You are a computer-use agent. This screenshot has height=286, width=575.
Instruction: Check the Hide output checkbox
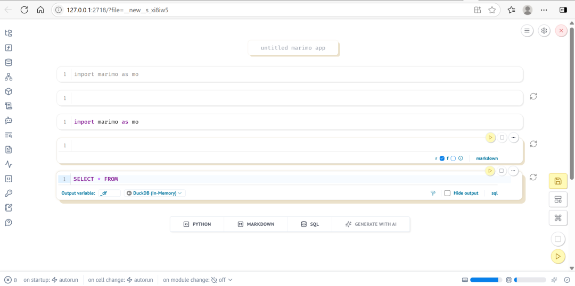click(447, 193)
